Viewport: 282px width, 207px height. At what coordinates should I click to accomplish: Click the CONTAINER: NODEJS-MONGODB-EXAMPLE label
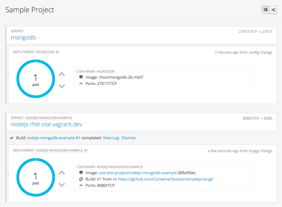pyautogui.click(x=110, y=167)
